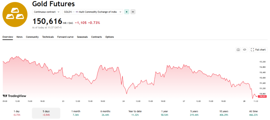Screen dimensions: 270x120
Task: Click the Gold Futures gold bars logo
Action: click(x=15, y=15)
